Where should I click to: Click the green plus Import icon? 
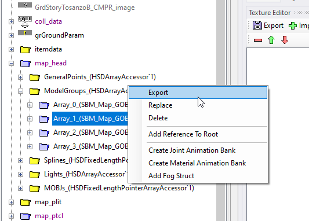coord(293,26)
